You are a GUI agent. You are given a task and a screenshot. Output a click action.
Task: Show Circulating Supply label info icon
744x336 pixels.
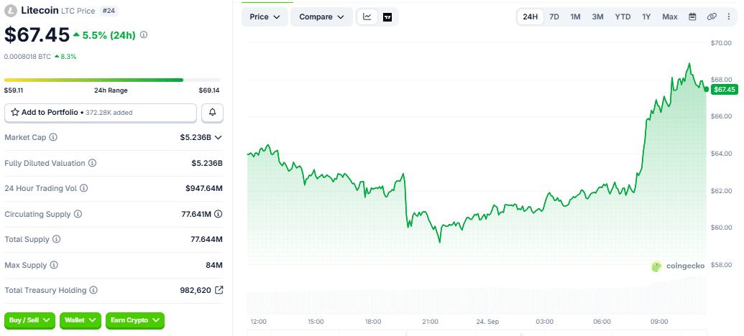[x=78, y=214]
